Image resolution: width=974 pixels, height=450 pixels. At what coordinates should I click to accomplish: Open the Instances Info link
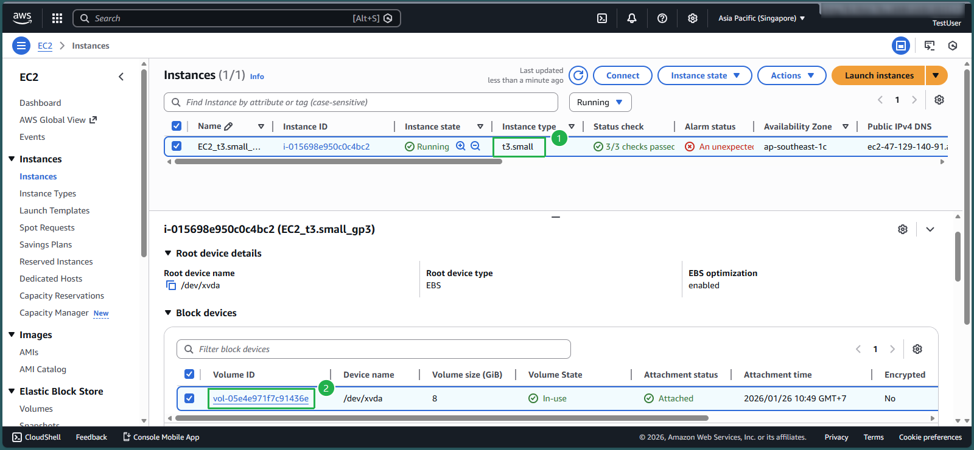click(257, 77)
